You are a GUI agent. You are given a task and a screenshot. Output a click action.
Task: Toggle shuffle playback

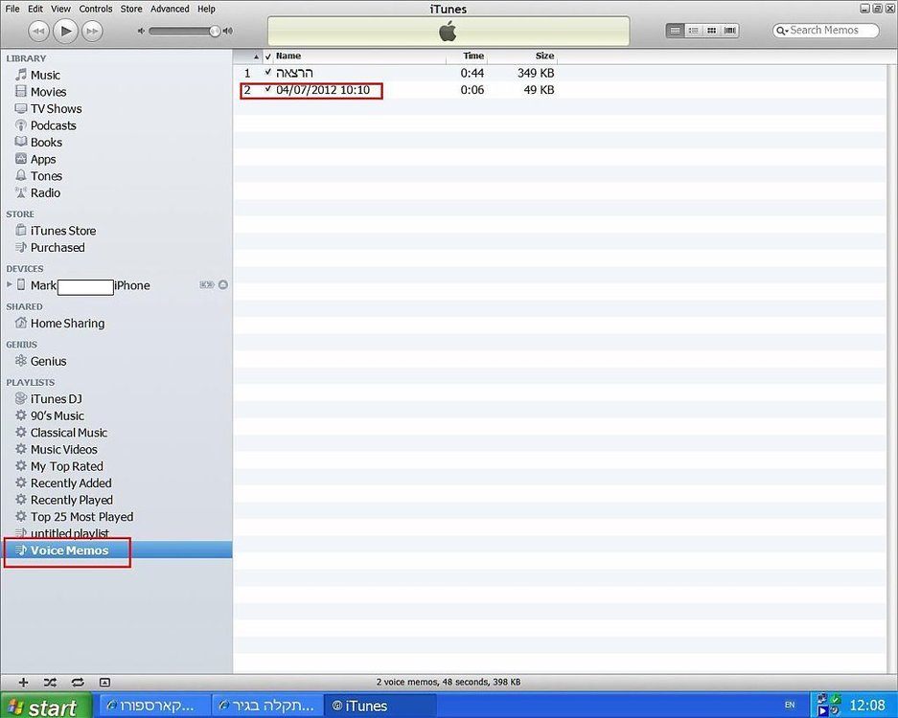[50, 682]
